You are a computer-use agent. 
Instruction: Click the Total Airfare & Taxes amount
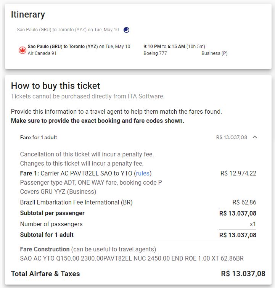pos(243,274)
